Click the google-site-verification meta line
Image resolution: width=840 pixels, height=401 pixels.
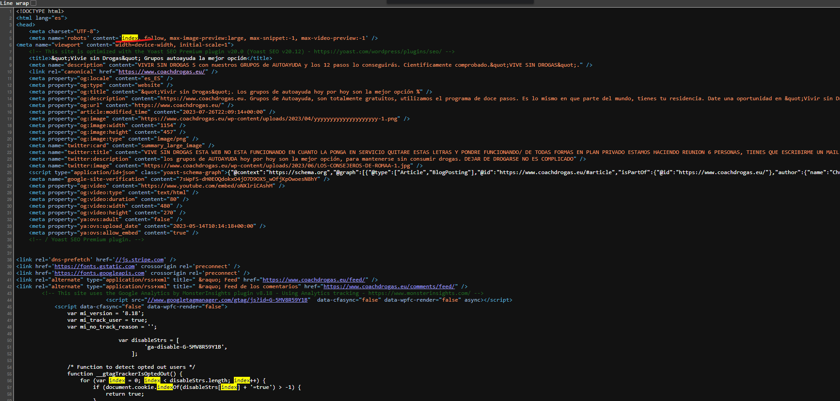(x=180, y=179)
